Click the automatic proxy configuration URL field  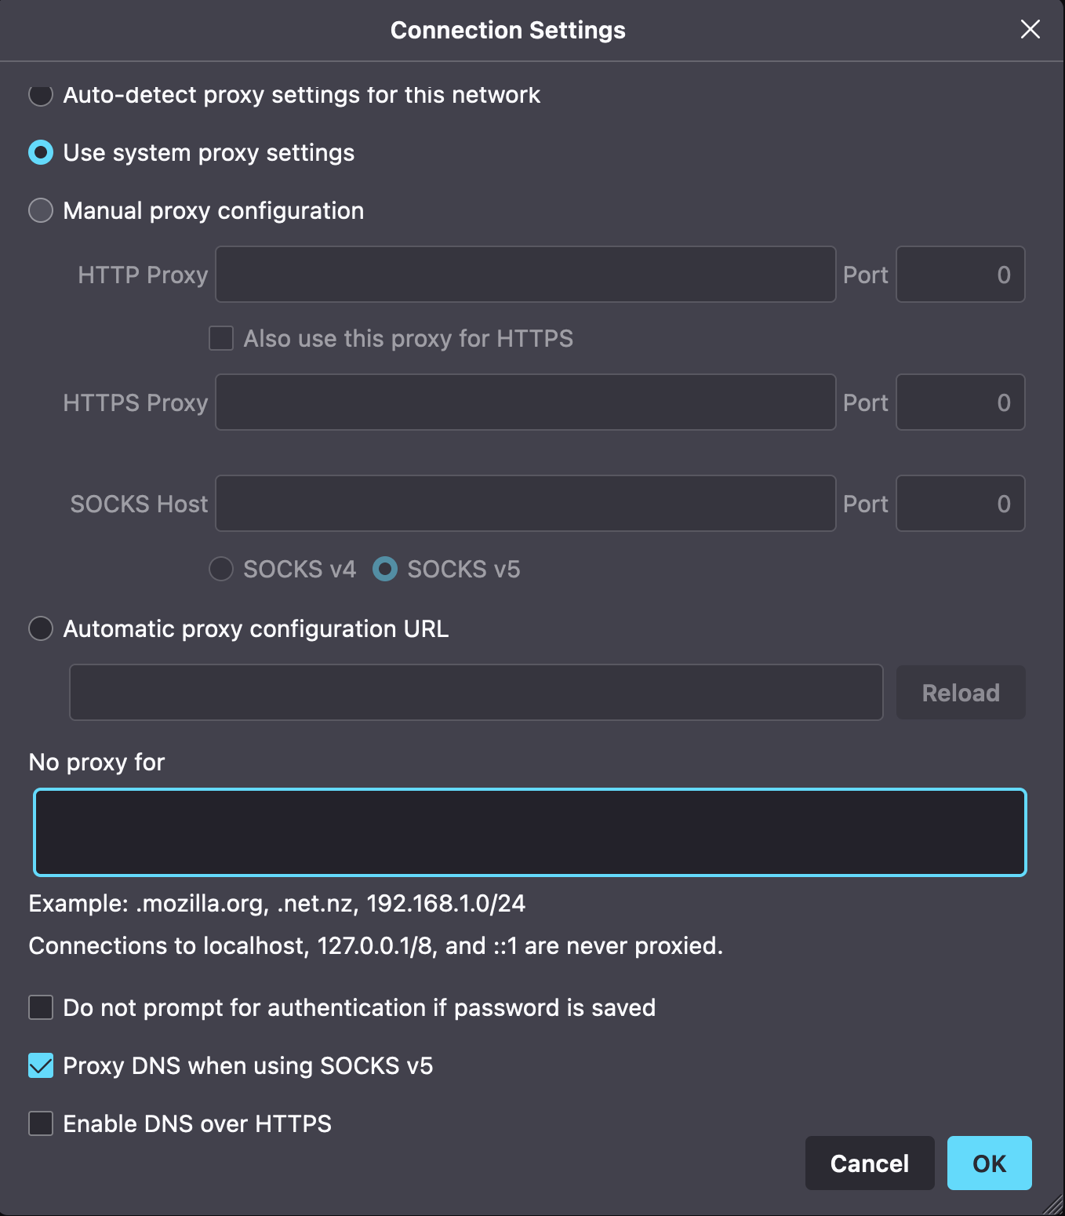476,693
